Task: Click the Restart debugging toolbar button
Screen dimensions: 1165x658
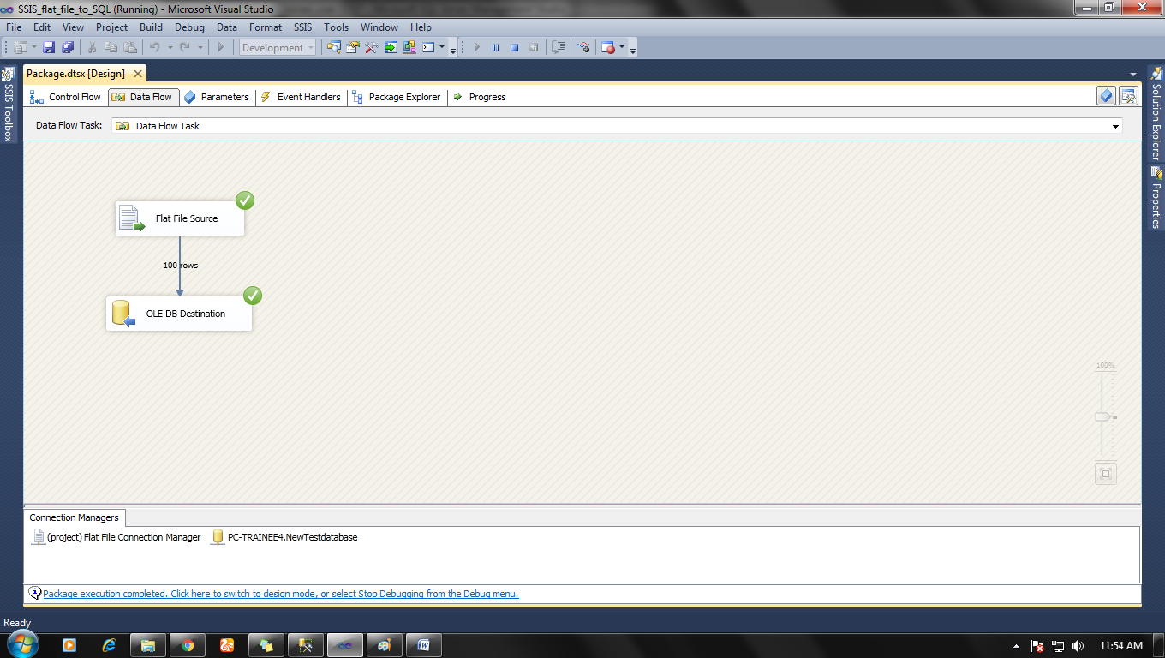Action: (534, 48)
